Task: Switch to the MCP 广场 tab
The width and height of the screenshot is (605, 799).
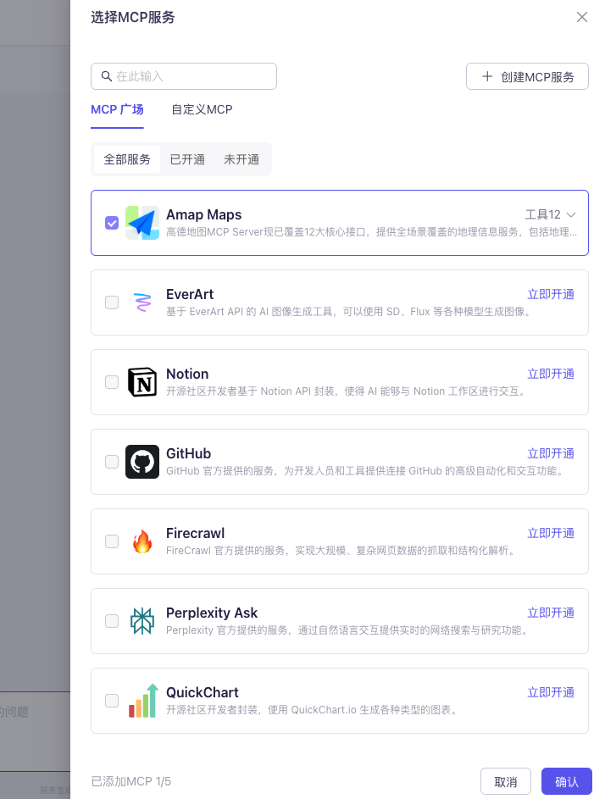Action: (x=117, y=109)
